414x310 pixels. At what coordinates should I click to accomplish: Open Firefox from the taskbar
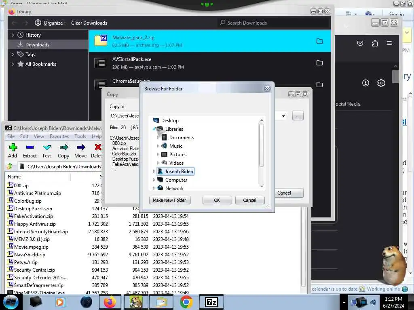tap(110, 302)
